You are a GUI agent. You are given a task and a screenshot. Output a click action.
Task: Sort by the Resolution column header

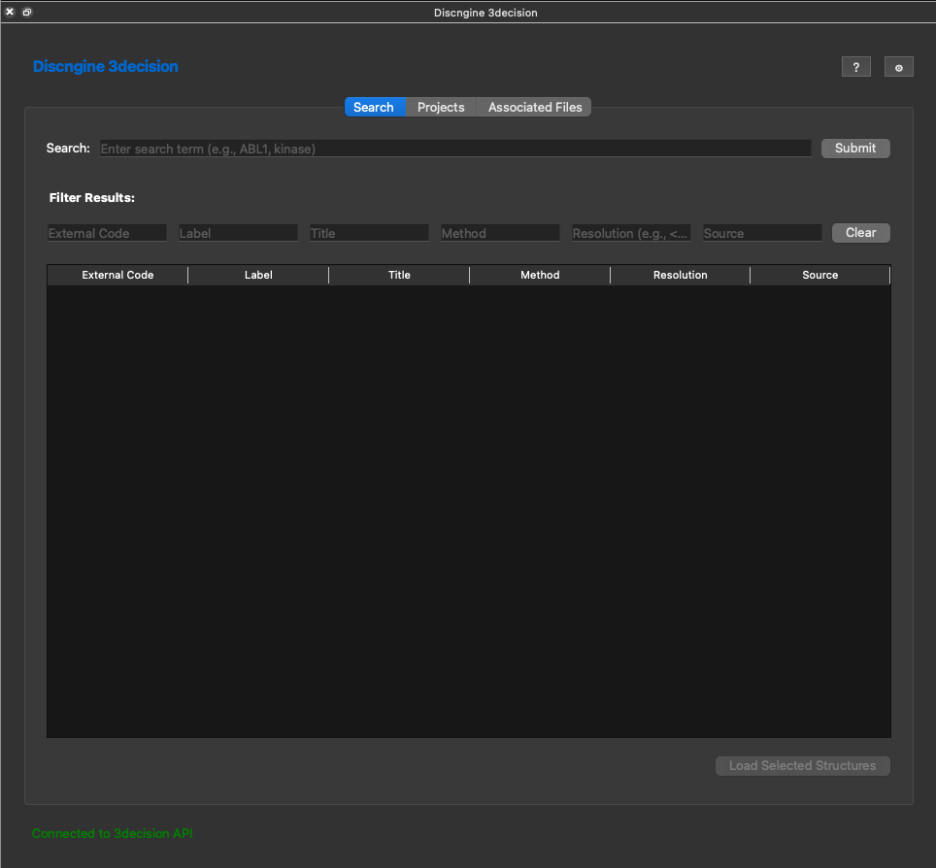point(681,275)
